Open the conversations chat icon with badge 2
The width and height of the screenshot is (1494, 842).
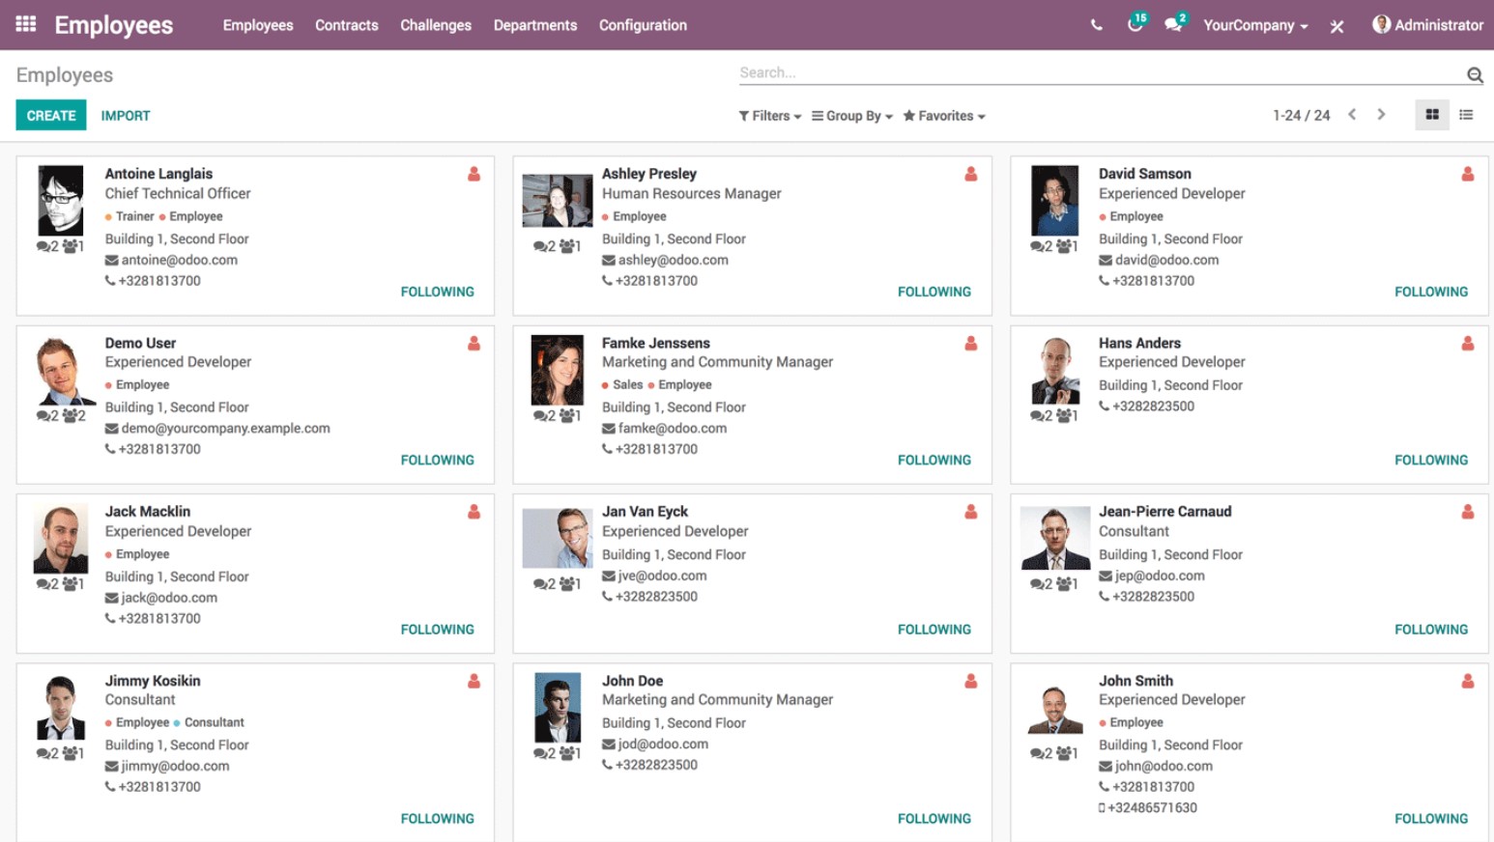pos(1174,24)
